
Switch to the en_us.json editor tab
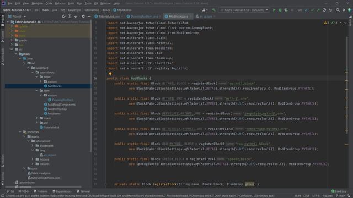tap(205, 16)
